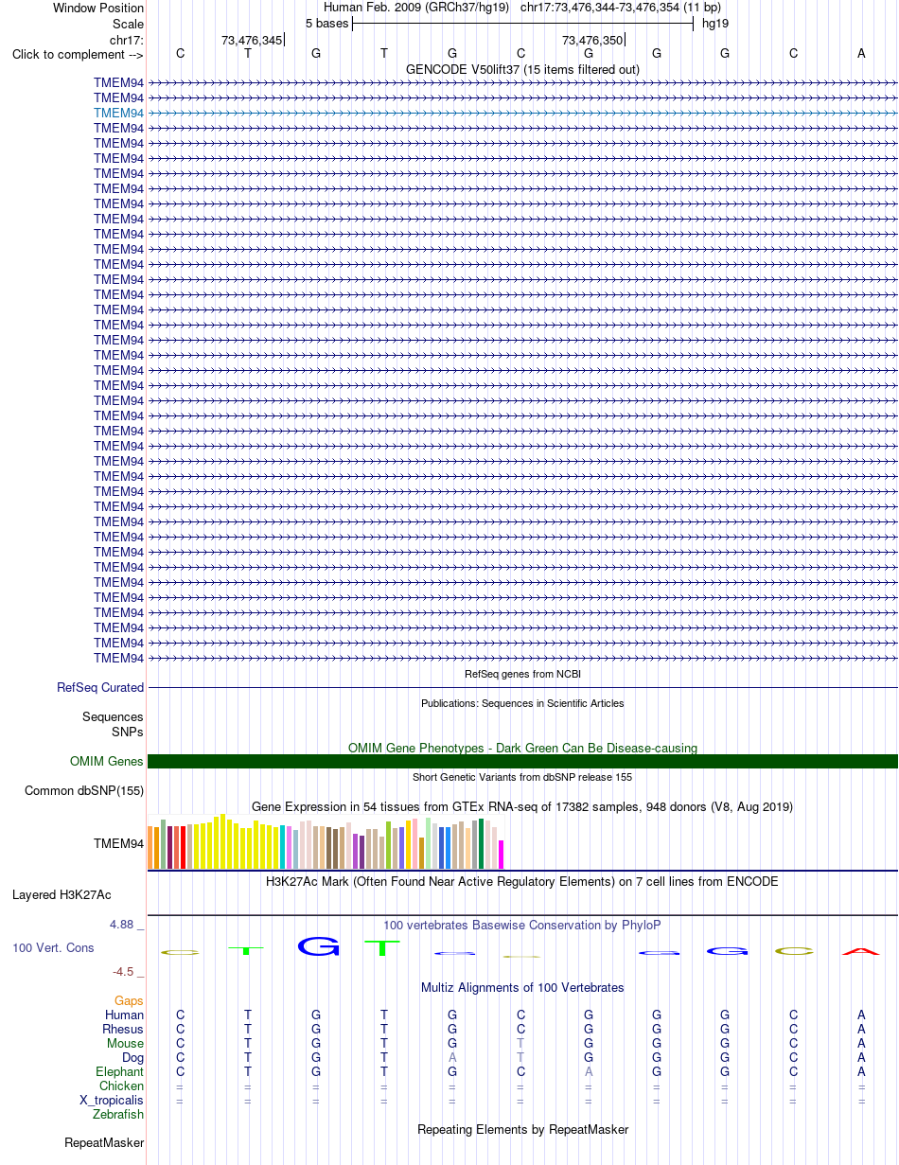
Task: Click the orange 'Gaps' row label
Action: coord(129,1000)
